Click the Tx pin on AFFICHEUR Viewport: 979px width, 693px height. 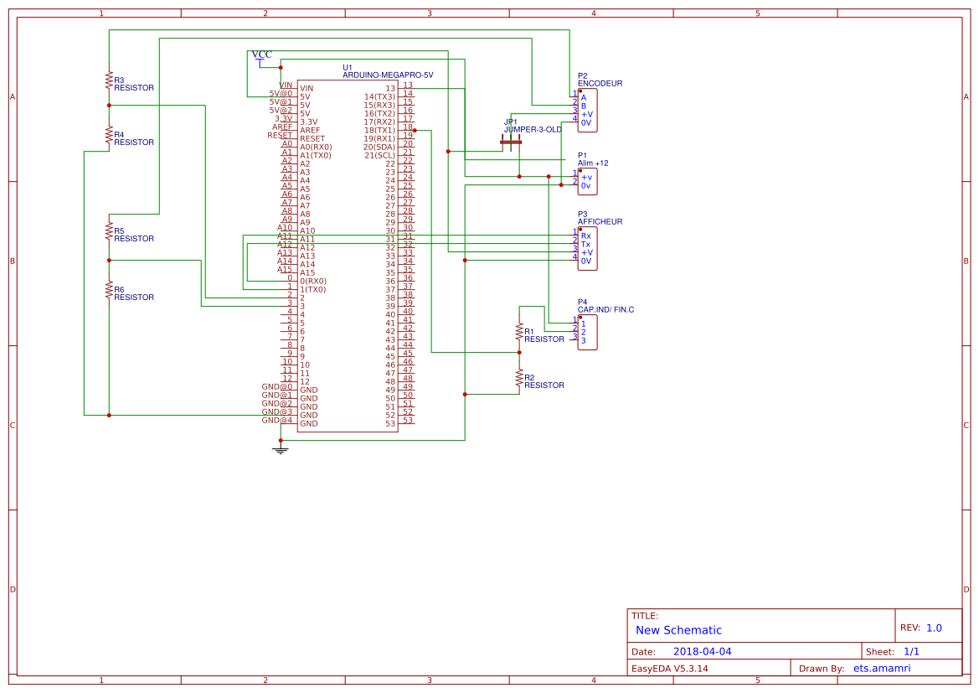pos(585,245)
